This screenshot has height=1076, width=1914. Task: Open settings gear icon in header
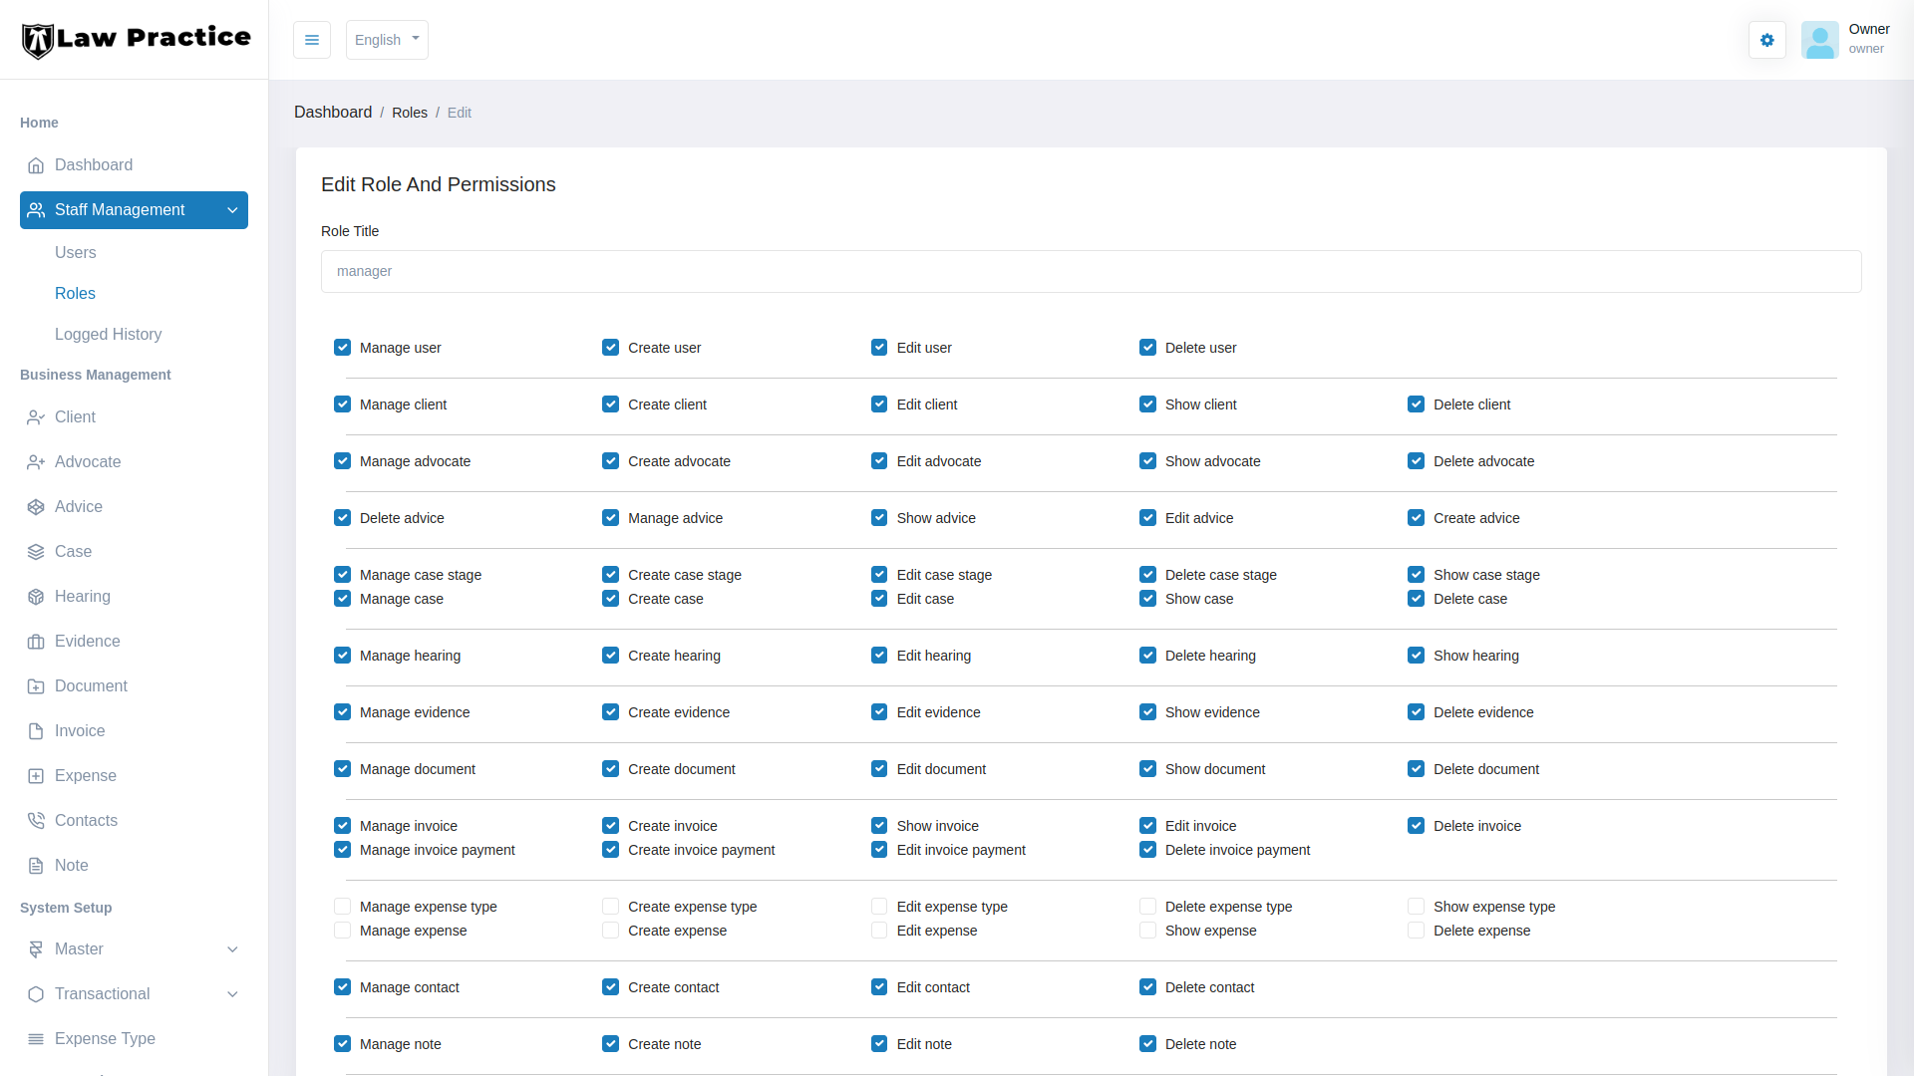click(1766, 40)
